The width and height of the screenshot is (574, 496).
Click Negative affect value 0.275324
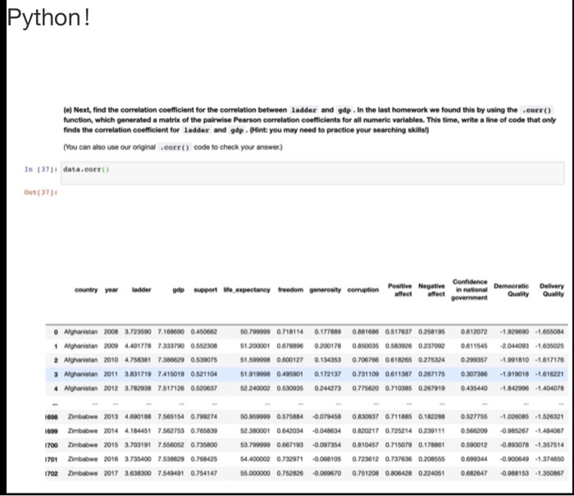pyautogui.click(x=431, y=360)
